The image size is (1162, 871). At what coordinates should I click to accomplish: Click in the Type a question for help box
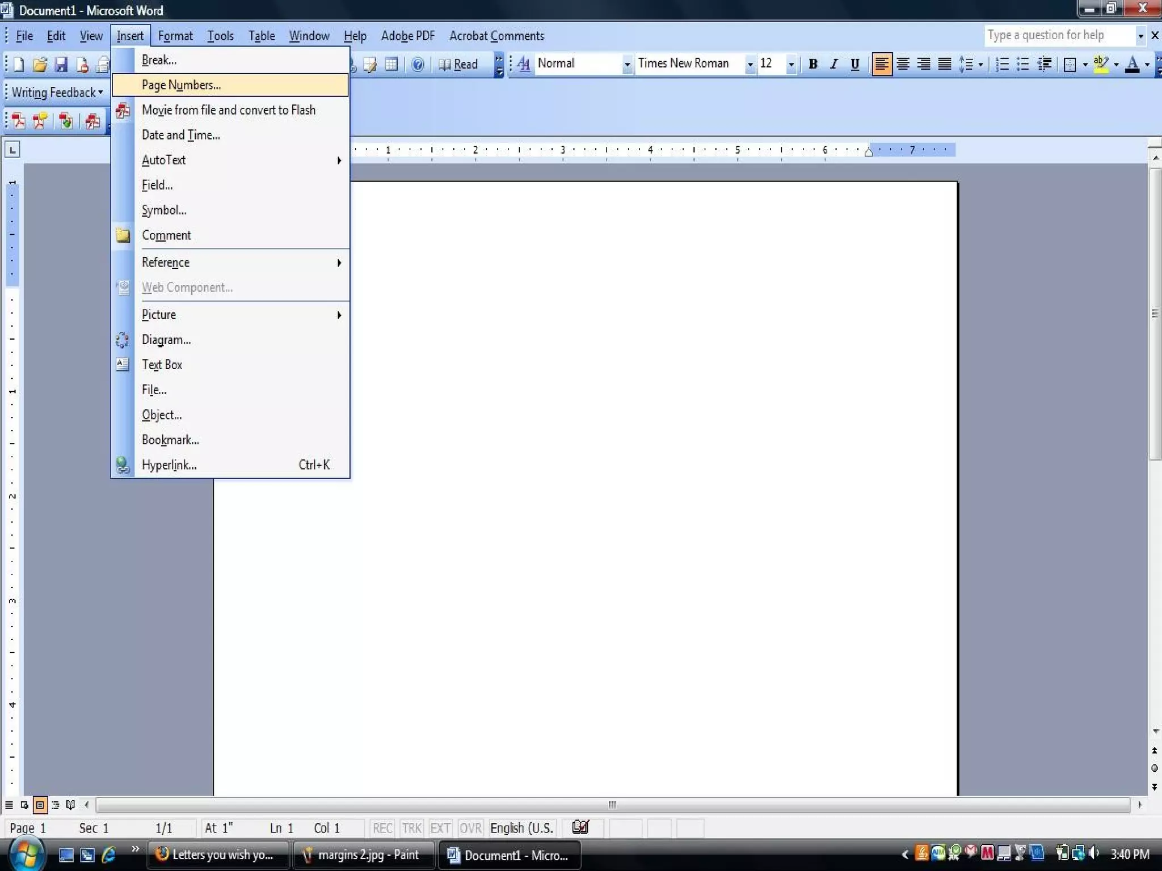(x=1060, y=35)
